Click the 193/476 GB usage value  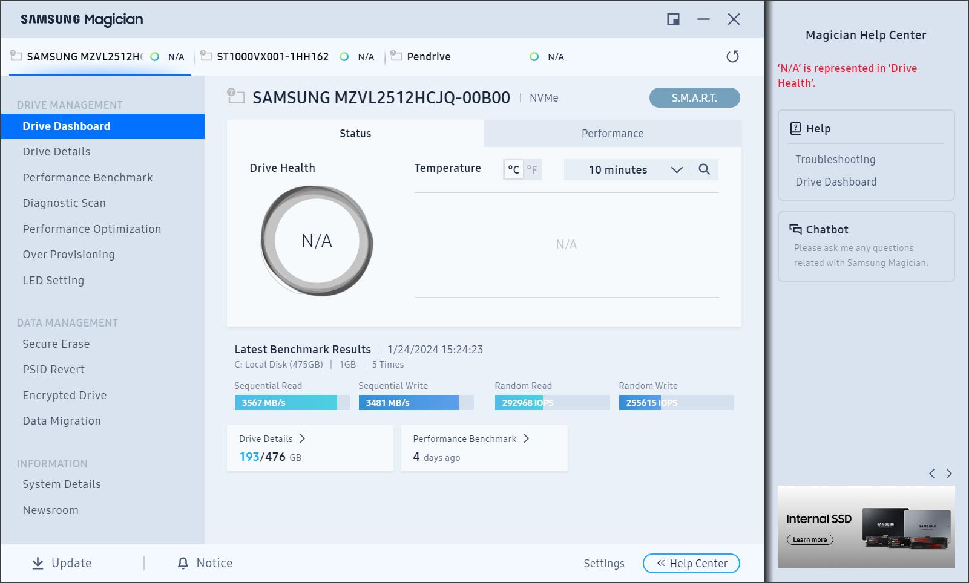coord(270,457)
